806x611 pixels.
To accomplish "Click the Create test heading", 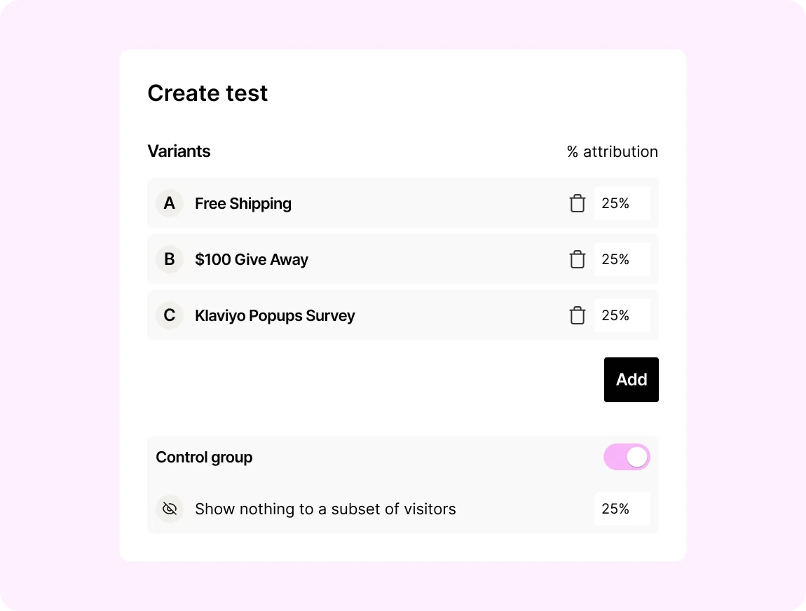I will click(x=207, y=92).
